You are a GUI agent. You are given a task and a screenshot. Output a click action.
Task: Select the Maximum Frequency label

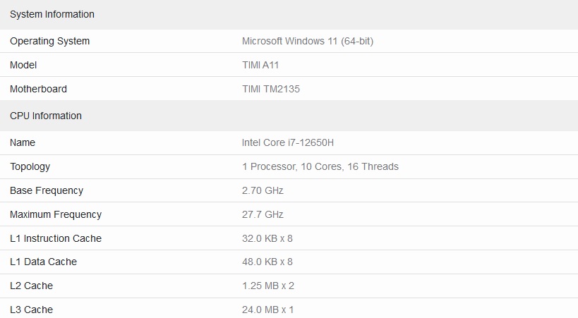point(56,214)
